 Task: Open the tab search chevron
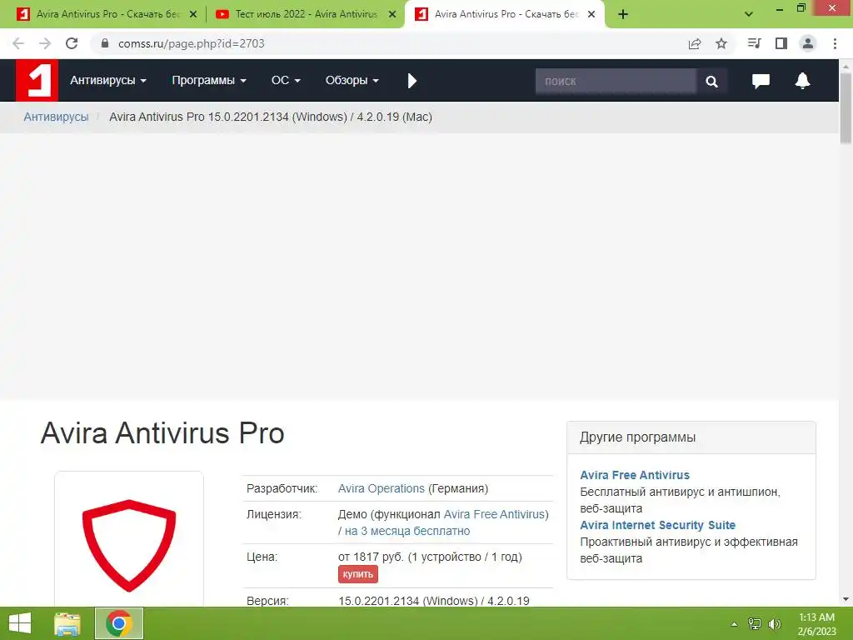(749, 15)
